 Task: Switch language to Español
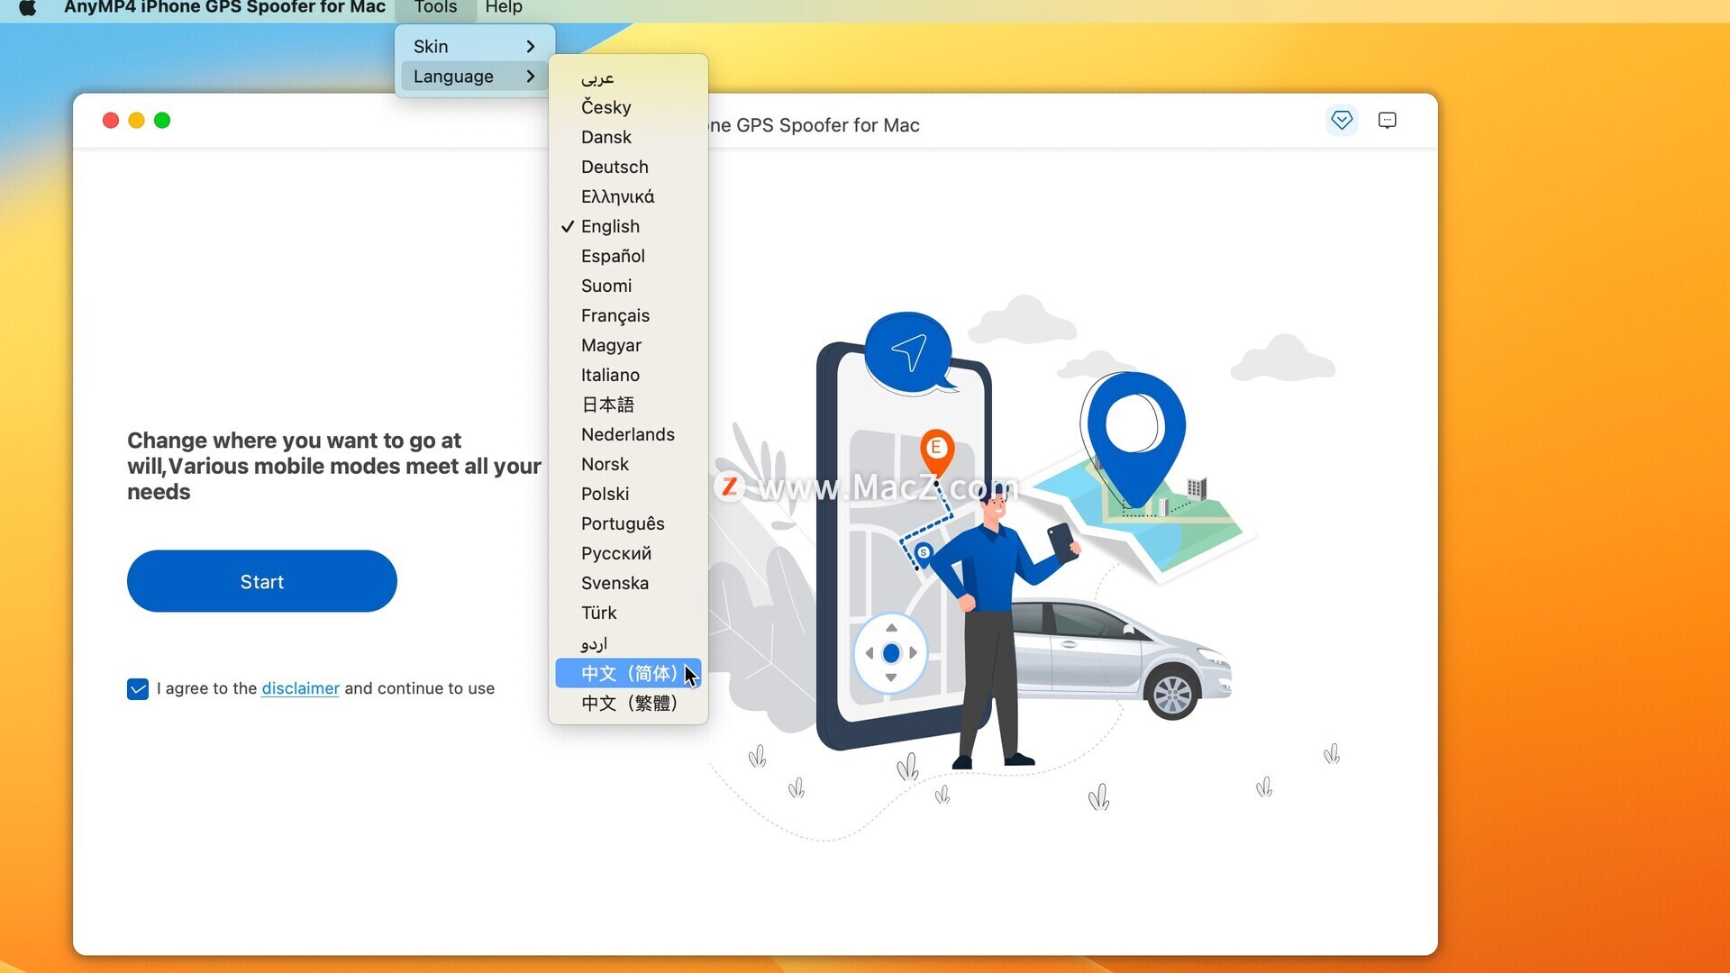628,256
